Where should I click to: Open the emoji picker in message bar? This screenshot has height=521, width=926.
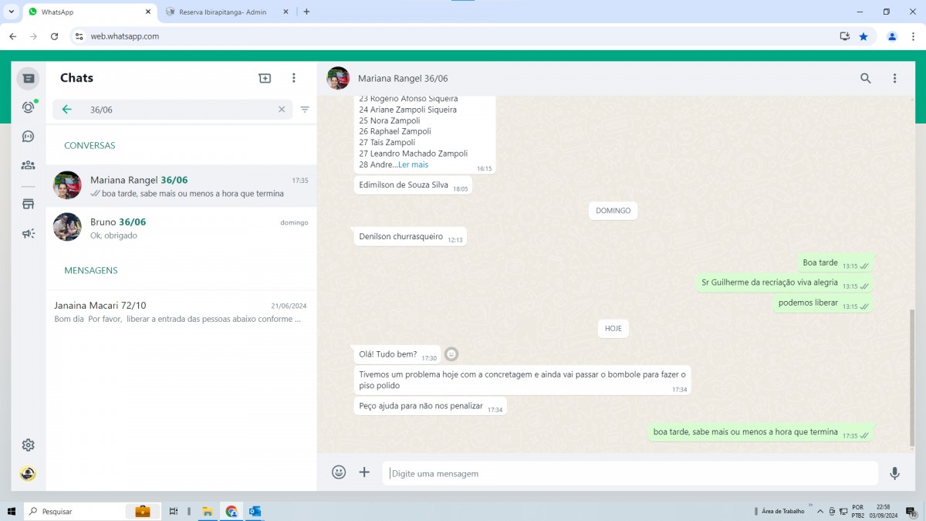point(339,472)
